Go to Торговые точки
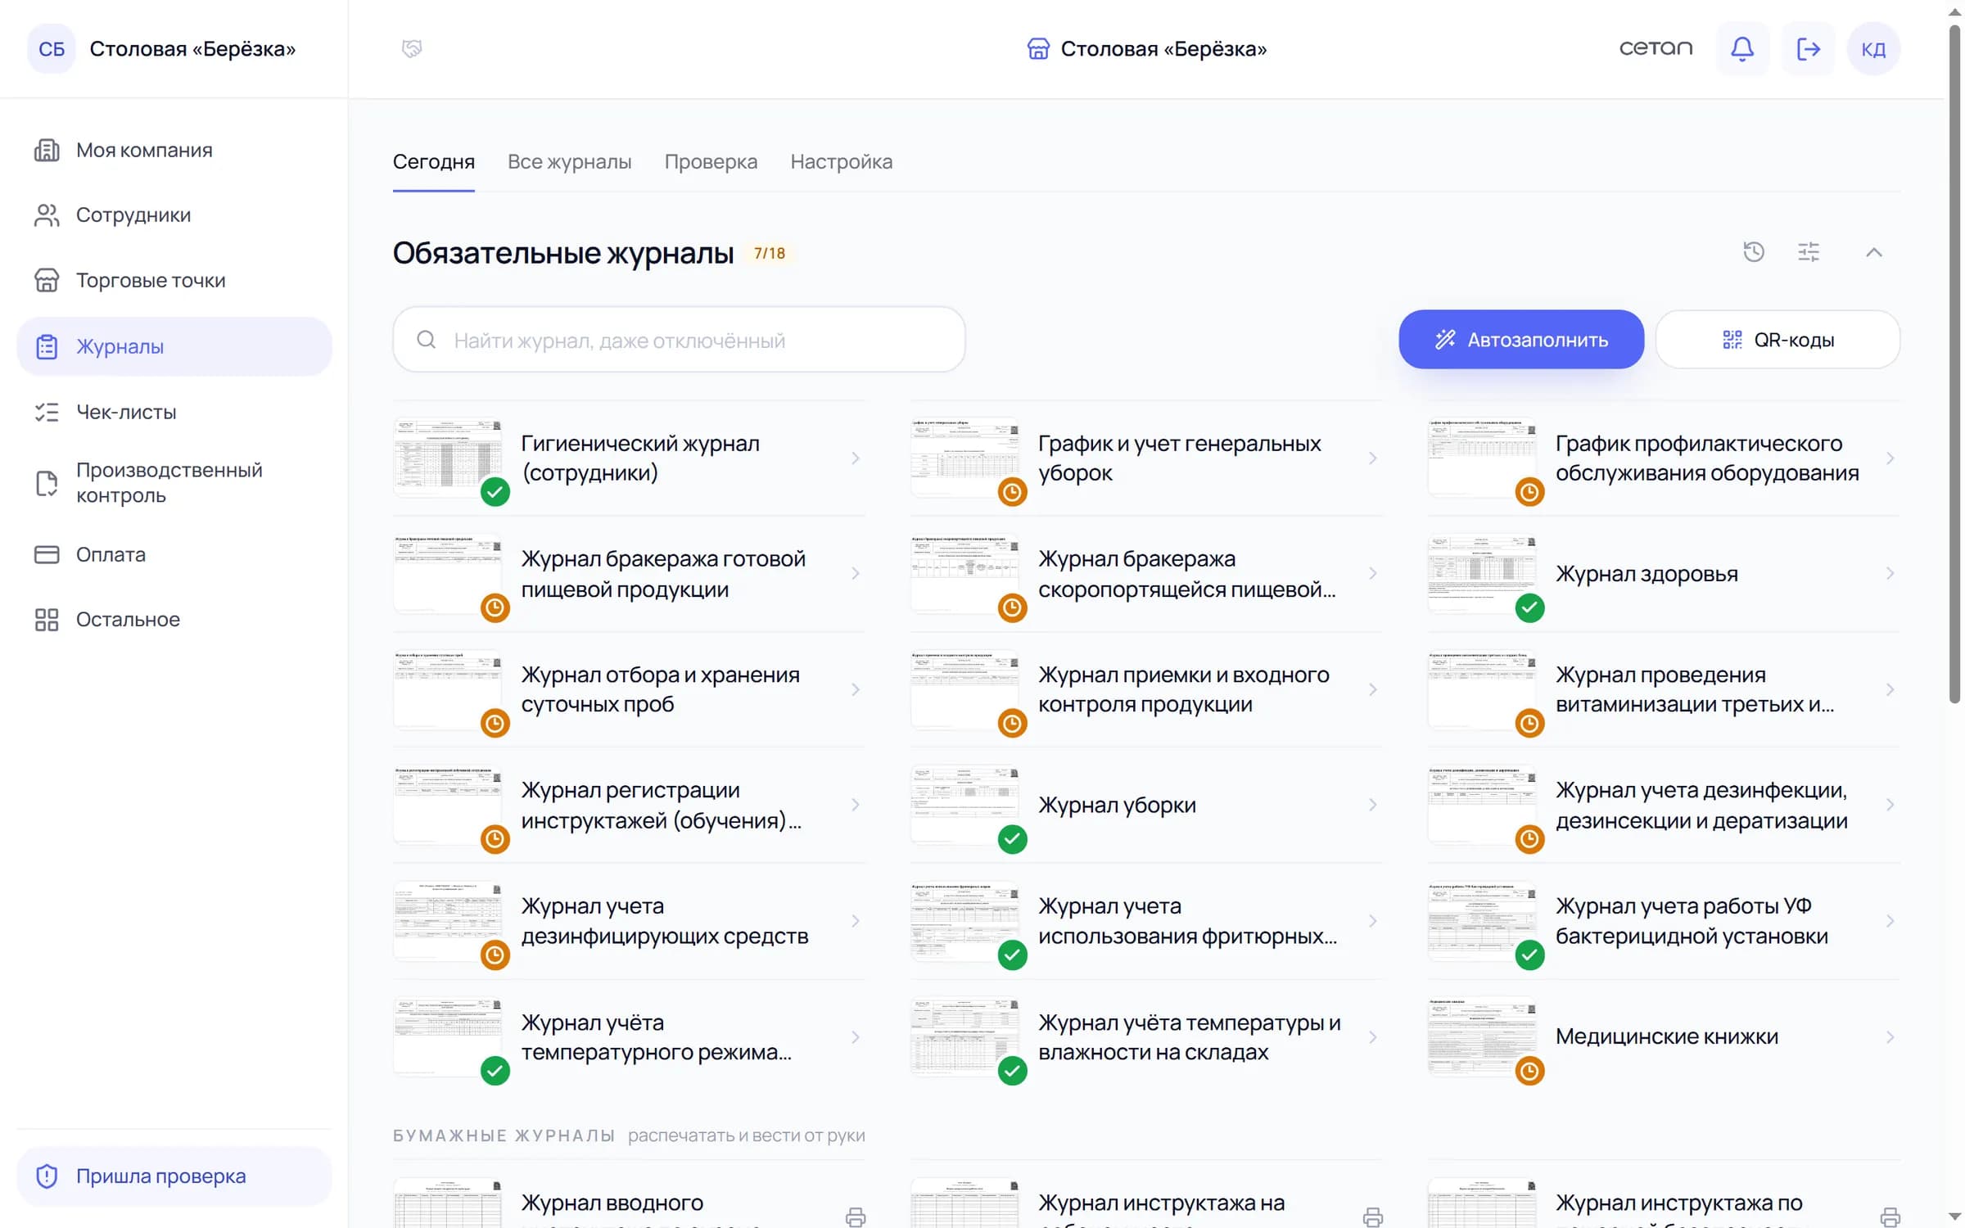 coord(174,281)
